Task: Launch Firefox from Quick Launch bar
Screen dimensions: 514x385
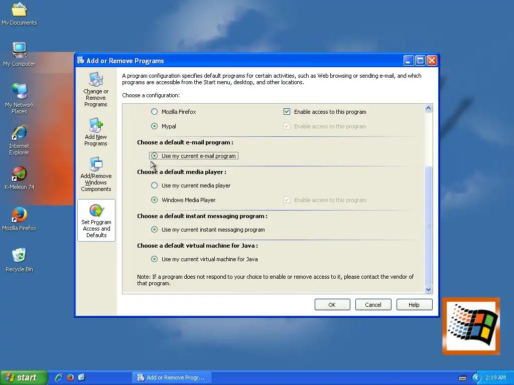Action: pos(70,377)
